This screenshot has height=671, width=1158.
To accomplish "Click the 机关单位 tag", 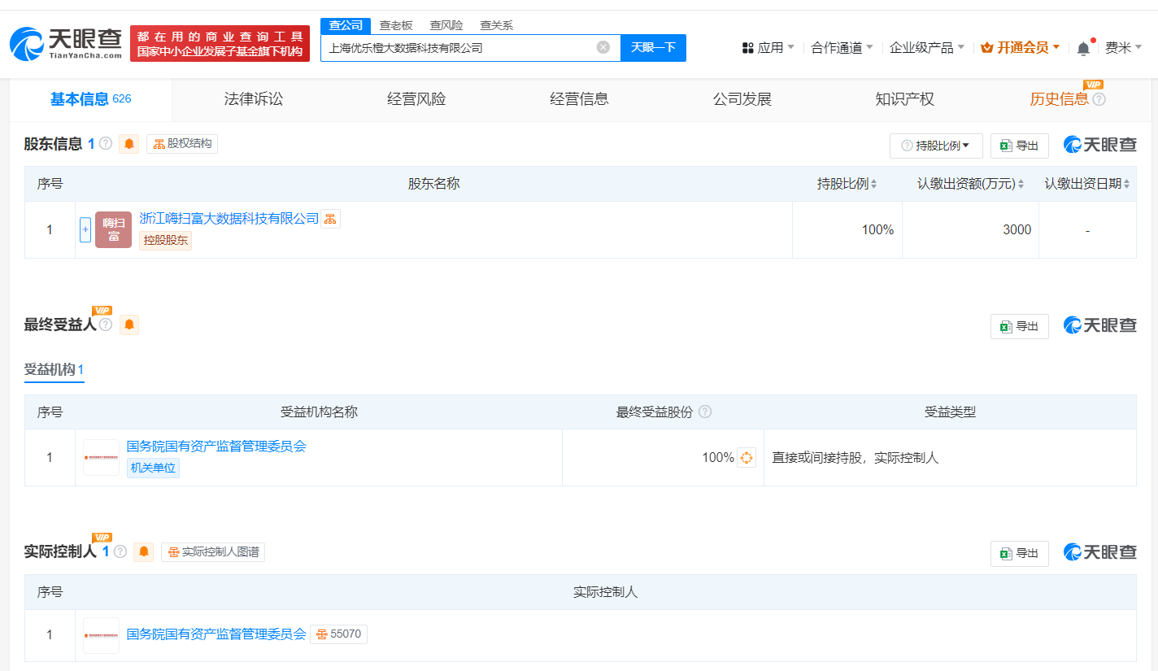I will pos(153,468).
